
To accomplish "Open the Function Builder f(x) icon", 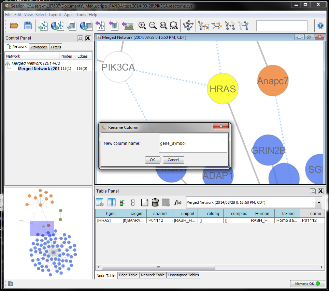I will click(x=177, y=202).
